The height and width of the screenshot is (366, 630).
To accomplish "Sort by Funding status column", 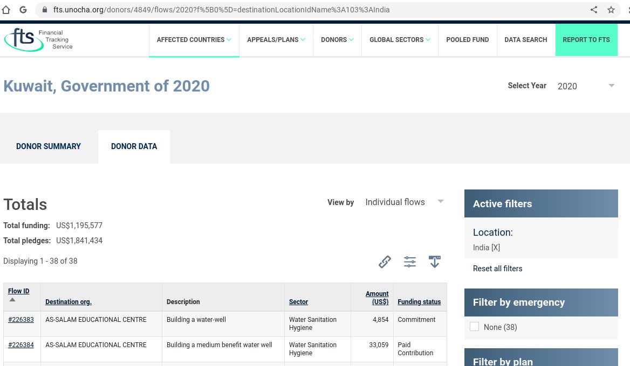I will (419, 302).
